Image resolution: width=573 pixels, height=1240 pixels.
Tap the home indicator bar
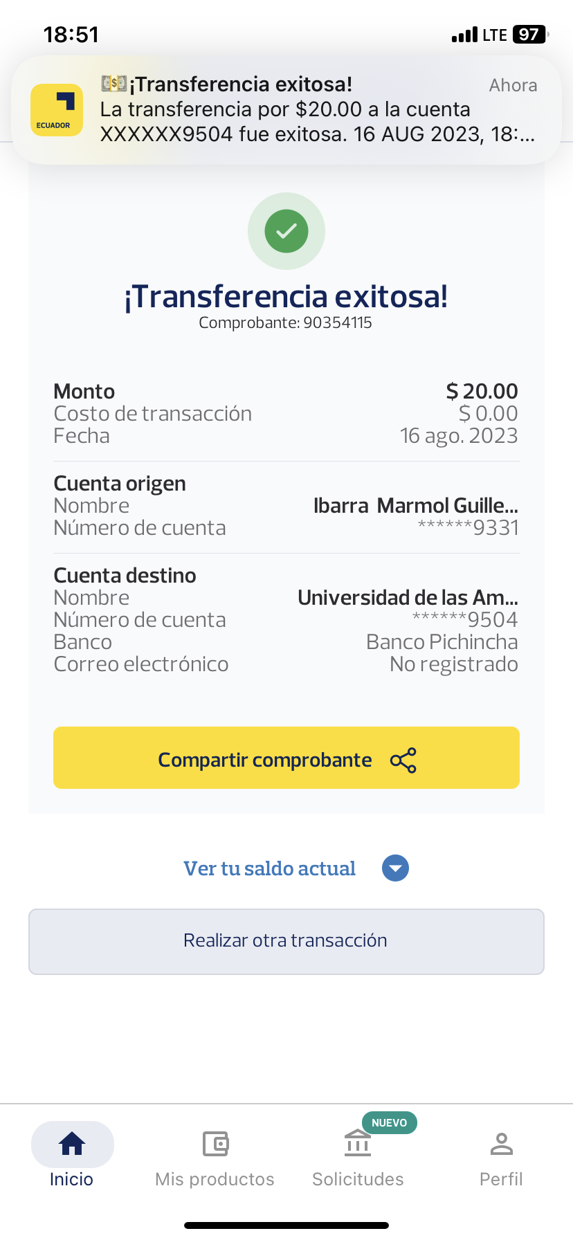click(x=286, y=1225)
